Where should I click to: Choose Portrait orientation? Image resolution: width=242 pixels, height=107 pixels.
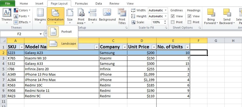(x=62, y=32)
